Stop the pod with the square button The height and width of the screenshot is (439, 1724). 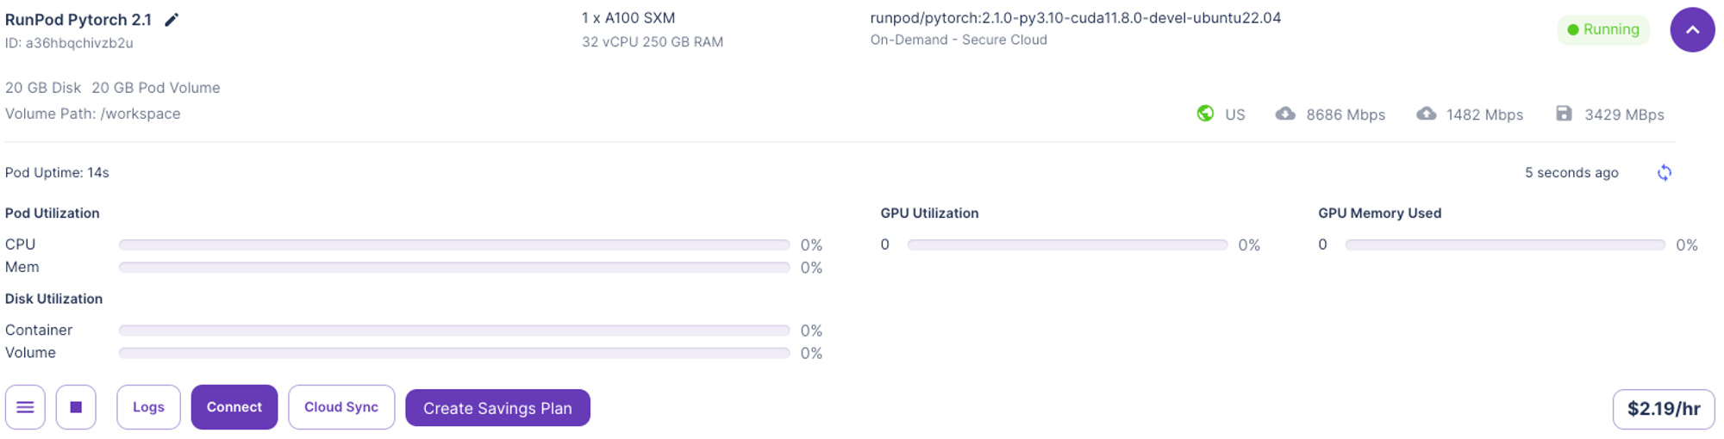pos(76,407)
